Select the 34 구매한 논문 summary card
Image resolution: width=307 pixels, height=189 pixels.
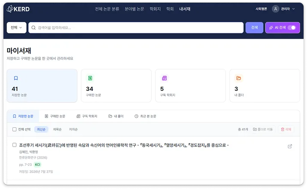click(x=116, y=86)
